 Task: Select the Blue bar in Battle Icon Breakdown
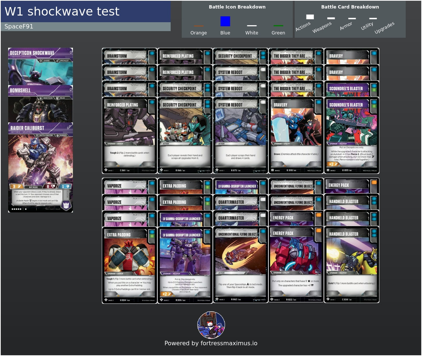(225, 21)
